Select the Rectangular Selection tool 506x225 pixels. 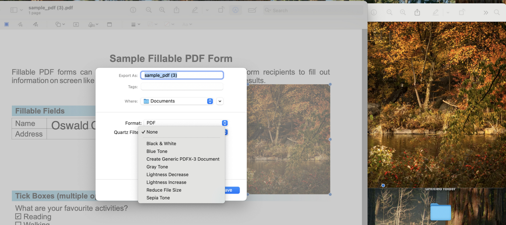click(6, 24)
